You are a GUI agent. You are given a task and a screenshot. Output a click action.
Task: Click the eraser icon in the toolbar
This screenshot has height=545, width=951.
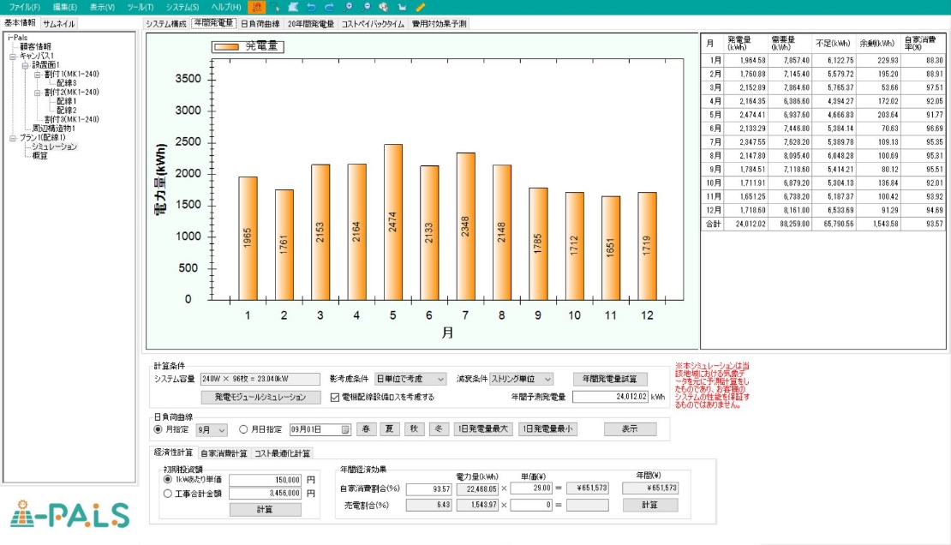pos(293,7)
